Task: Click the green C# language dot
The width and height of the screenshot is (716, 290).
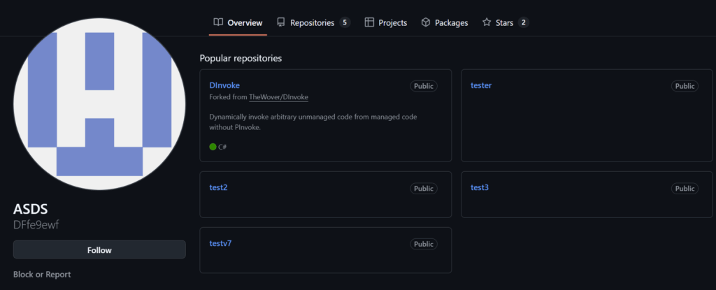Action: [213, 147]
